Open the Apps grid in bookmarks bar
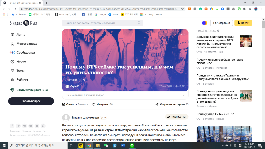The image size is (265, 149). (x=5, y=14)
